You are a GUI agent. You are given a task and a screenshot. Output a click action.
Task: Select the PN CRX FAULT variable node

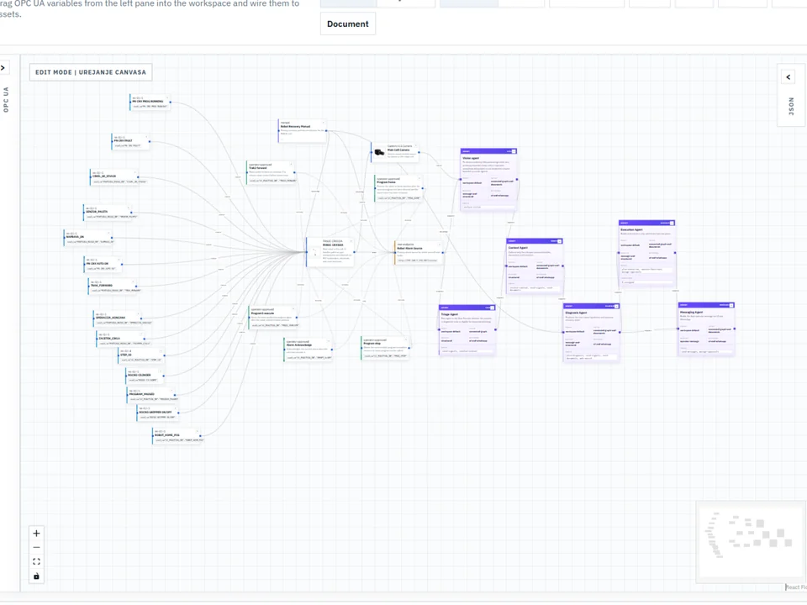[x=130, y=141]
